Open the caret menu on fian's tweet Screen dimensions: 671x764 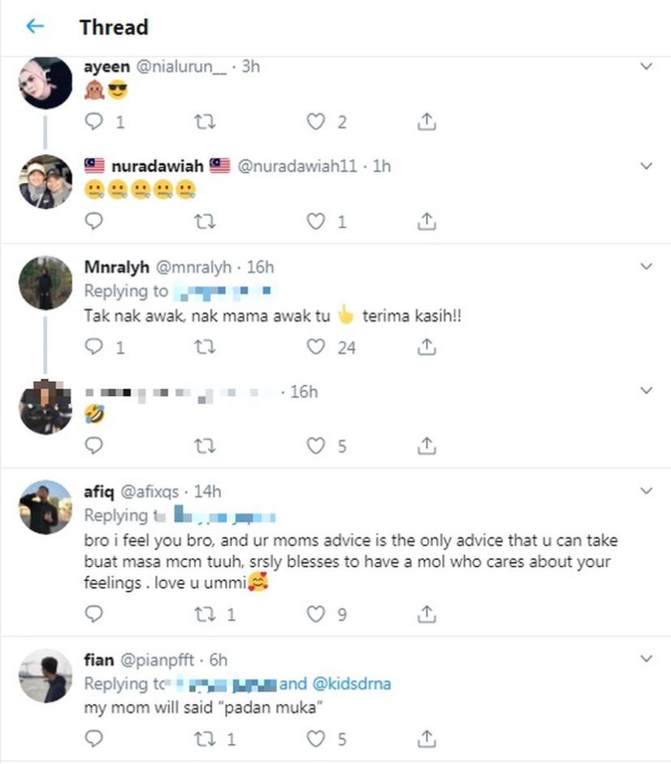click(x=647, y=658)
